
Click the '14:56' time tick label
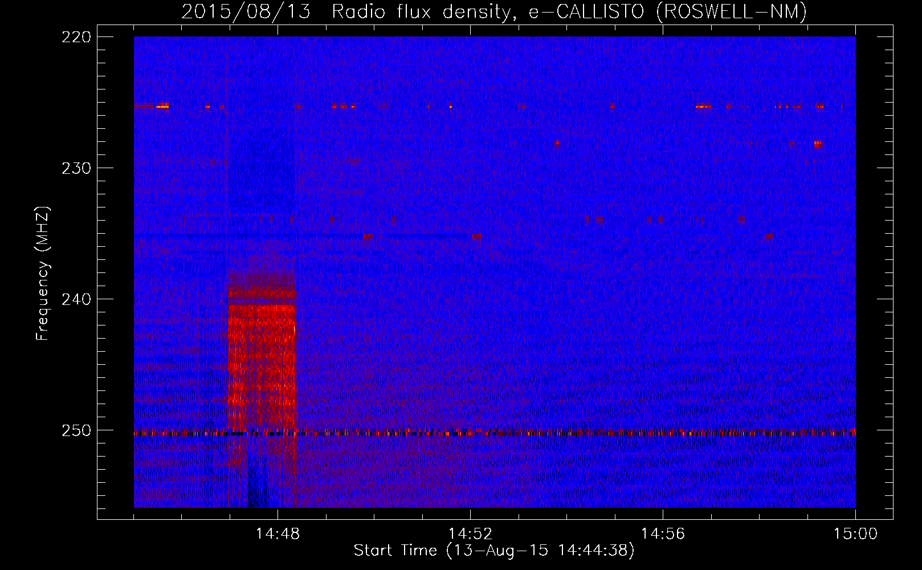[x=663, y=534]
